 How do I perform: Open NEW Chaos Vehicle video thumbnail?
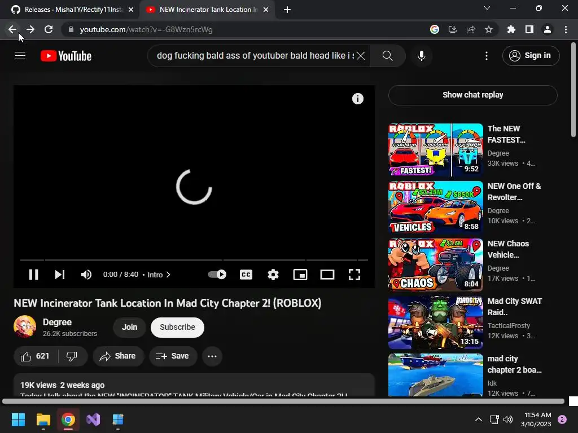[436, 265]
